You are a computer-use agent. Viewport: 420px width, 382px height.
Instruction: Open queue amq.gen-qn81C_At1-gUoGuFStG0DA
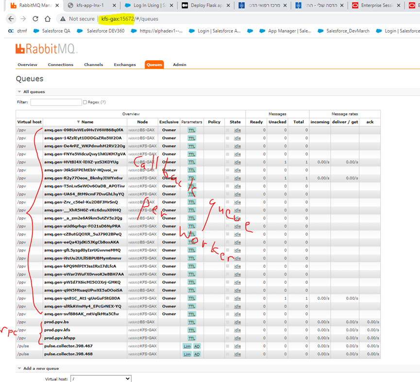[x=82, y=298]
